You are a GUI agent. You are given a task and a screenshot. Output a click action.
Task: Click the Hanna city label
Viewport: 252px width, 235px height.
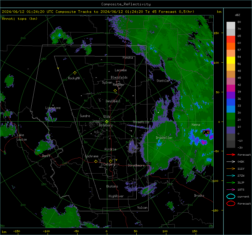point(196,125)
